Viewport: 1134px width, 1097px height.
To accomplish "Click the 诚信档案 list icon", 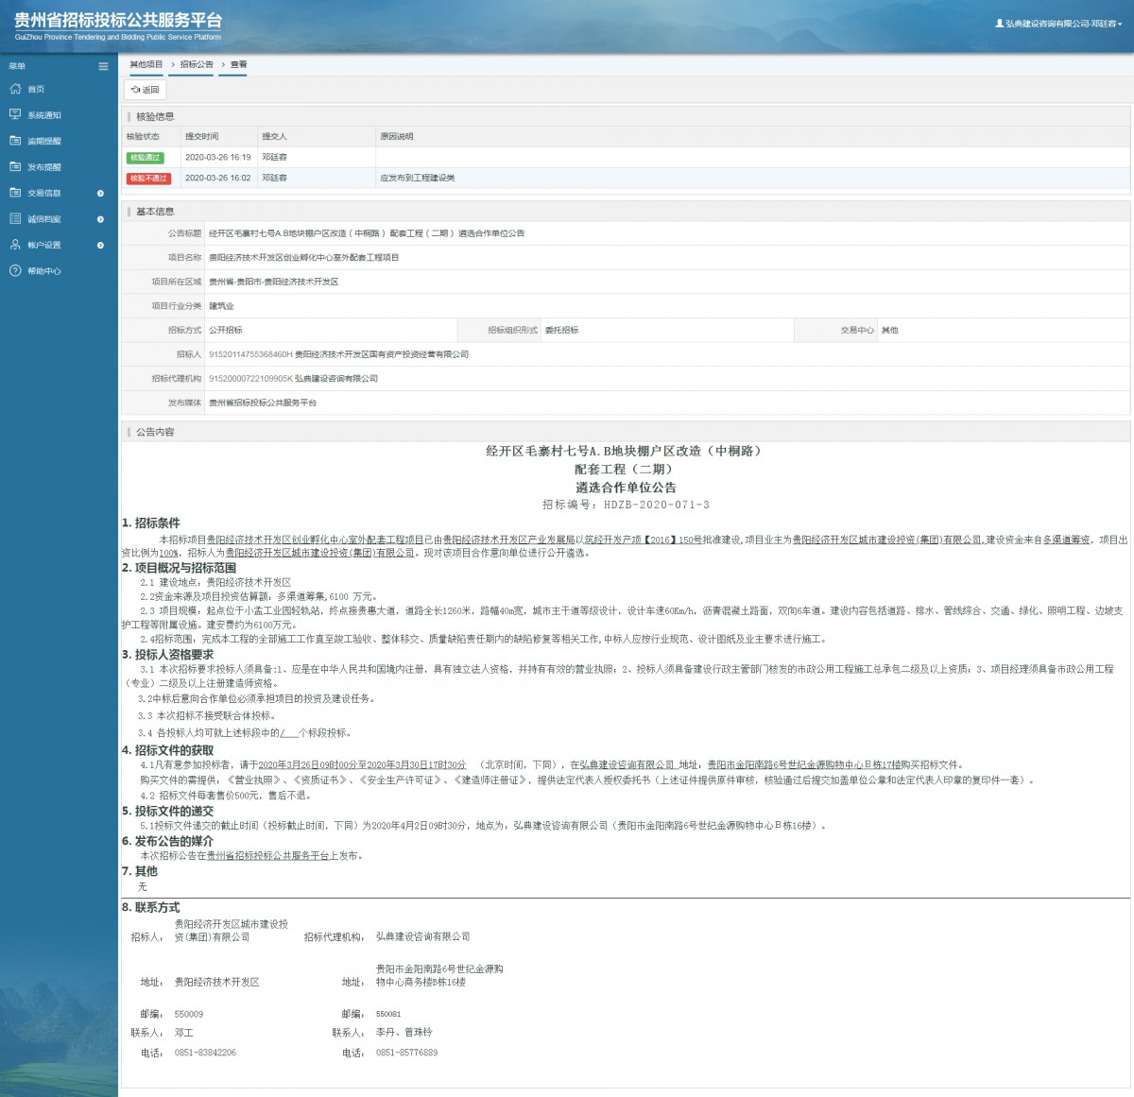I will (15, 218).
